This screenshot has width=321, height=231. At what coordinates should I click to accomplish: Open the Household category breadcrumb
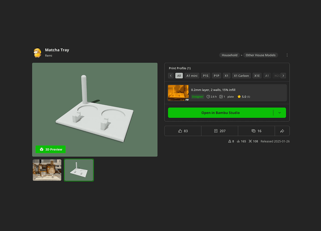(x=229, y=55)
